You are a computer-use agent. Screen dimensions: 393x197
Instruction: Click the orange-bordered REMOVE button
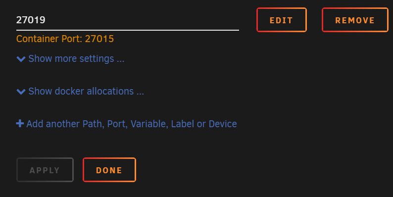[355, 20]
